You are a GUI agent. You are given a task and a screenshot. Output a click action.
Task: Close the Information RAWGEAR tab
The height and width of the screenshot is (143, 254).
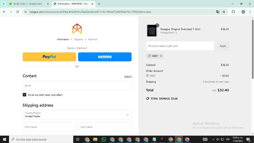coord(92,4)
